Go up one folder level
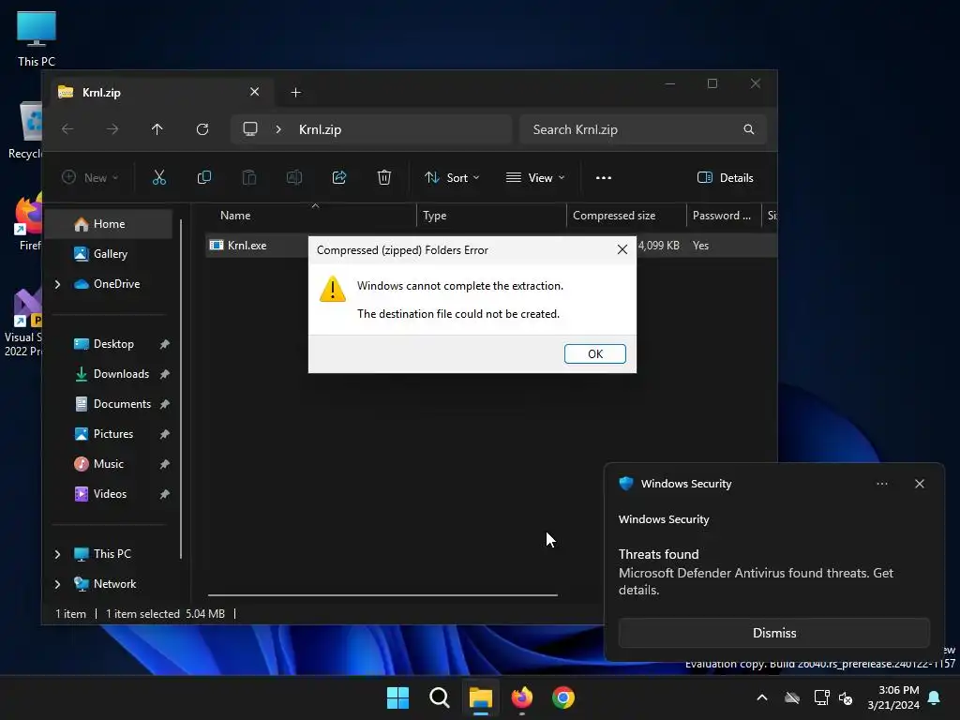This screenshot has width=960, height=720. point(157,129)
